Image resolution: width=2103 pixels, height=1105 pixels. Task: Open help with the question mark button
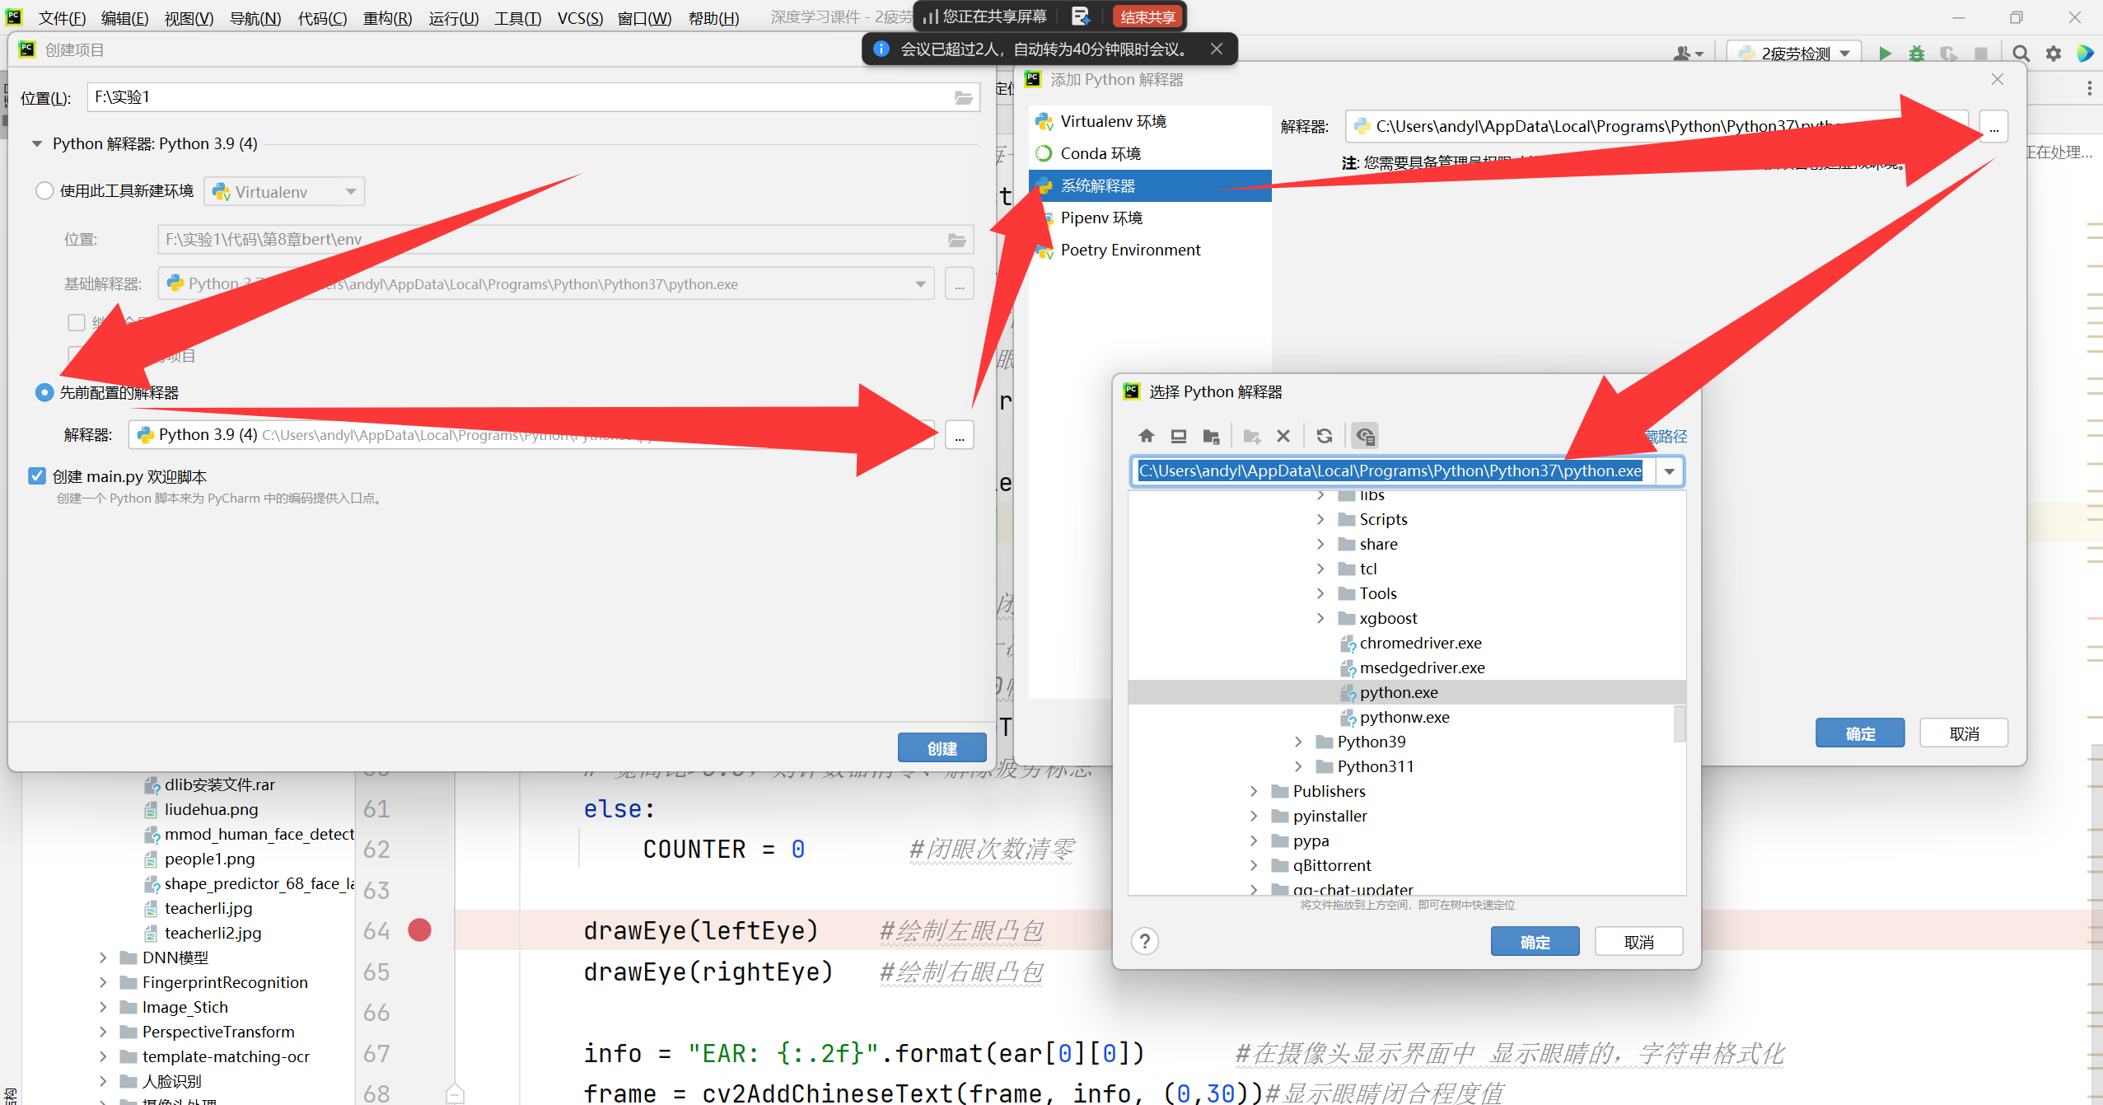[1144, 941]
